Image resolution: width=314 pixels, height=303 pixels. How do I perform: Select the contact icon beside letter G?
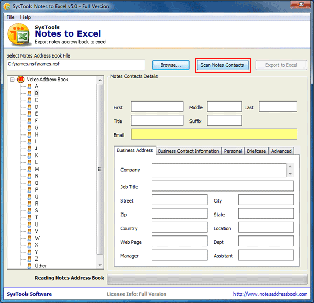(29, 128)
